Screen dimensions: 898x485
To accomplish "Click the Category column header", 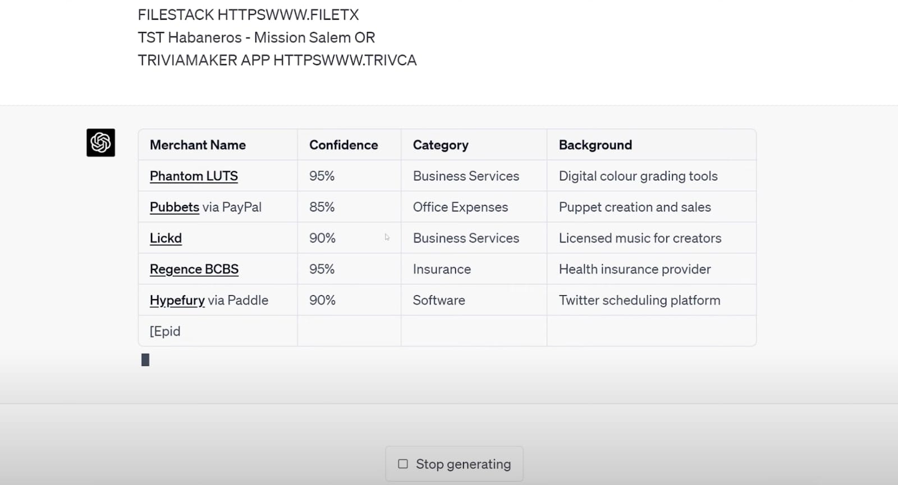I will tap(441, 145).
